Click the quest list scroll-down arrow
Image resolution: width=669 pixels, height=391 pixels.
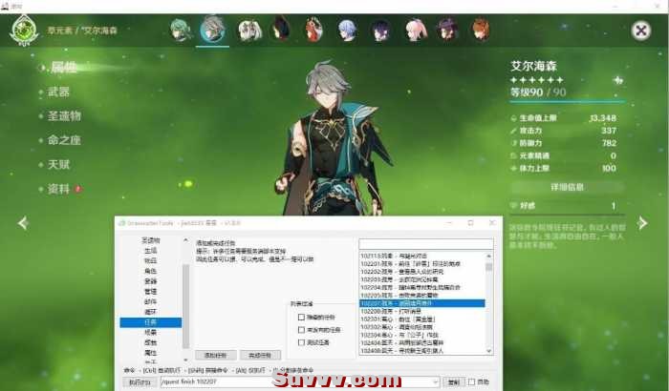coord(489,351)
